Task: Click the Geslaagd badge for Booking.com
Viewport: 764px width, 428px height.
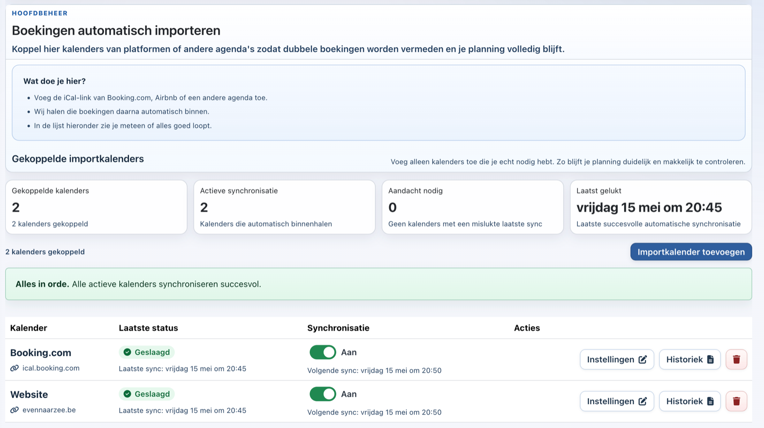Action: point(147,352)
